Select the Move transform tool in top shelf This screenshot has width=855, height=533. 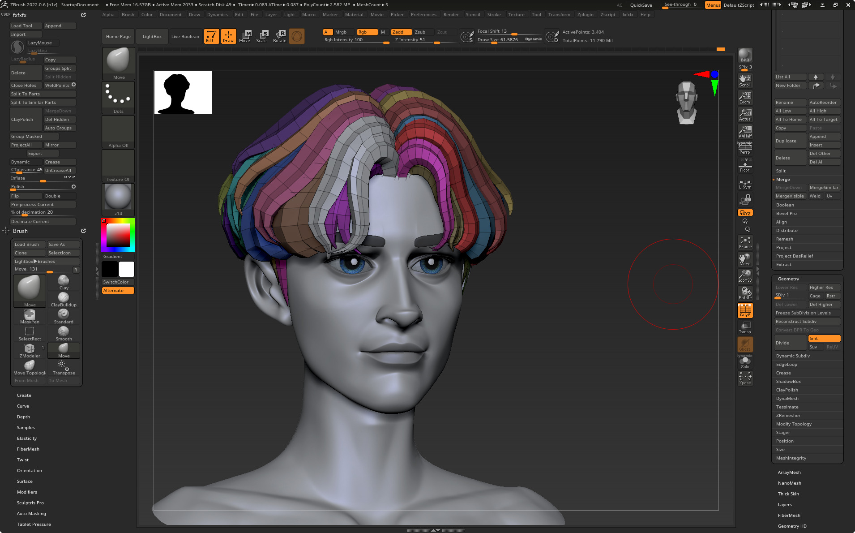coord(245,36)
